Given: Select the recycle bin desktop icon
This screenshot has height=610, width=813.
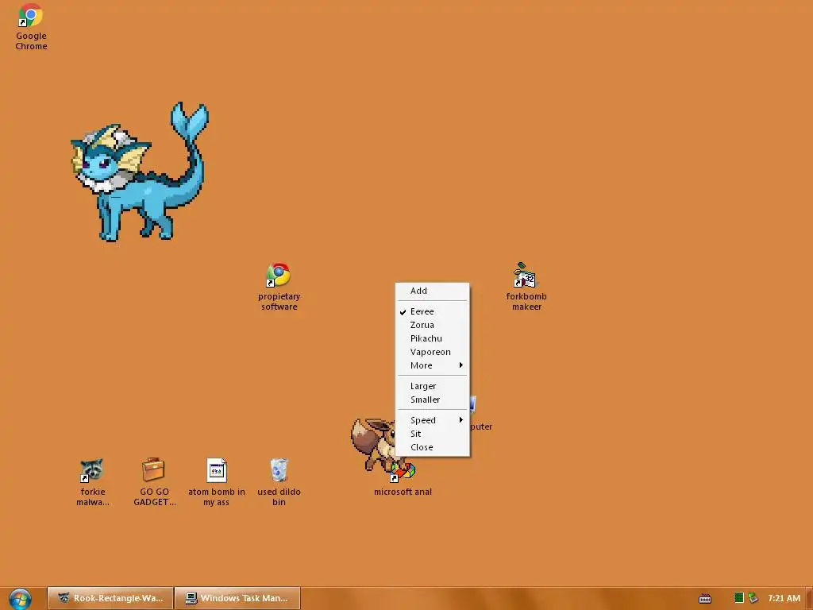Looking at the screenshot, I should click(279, 482).
